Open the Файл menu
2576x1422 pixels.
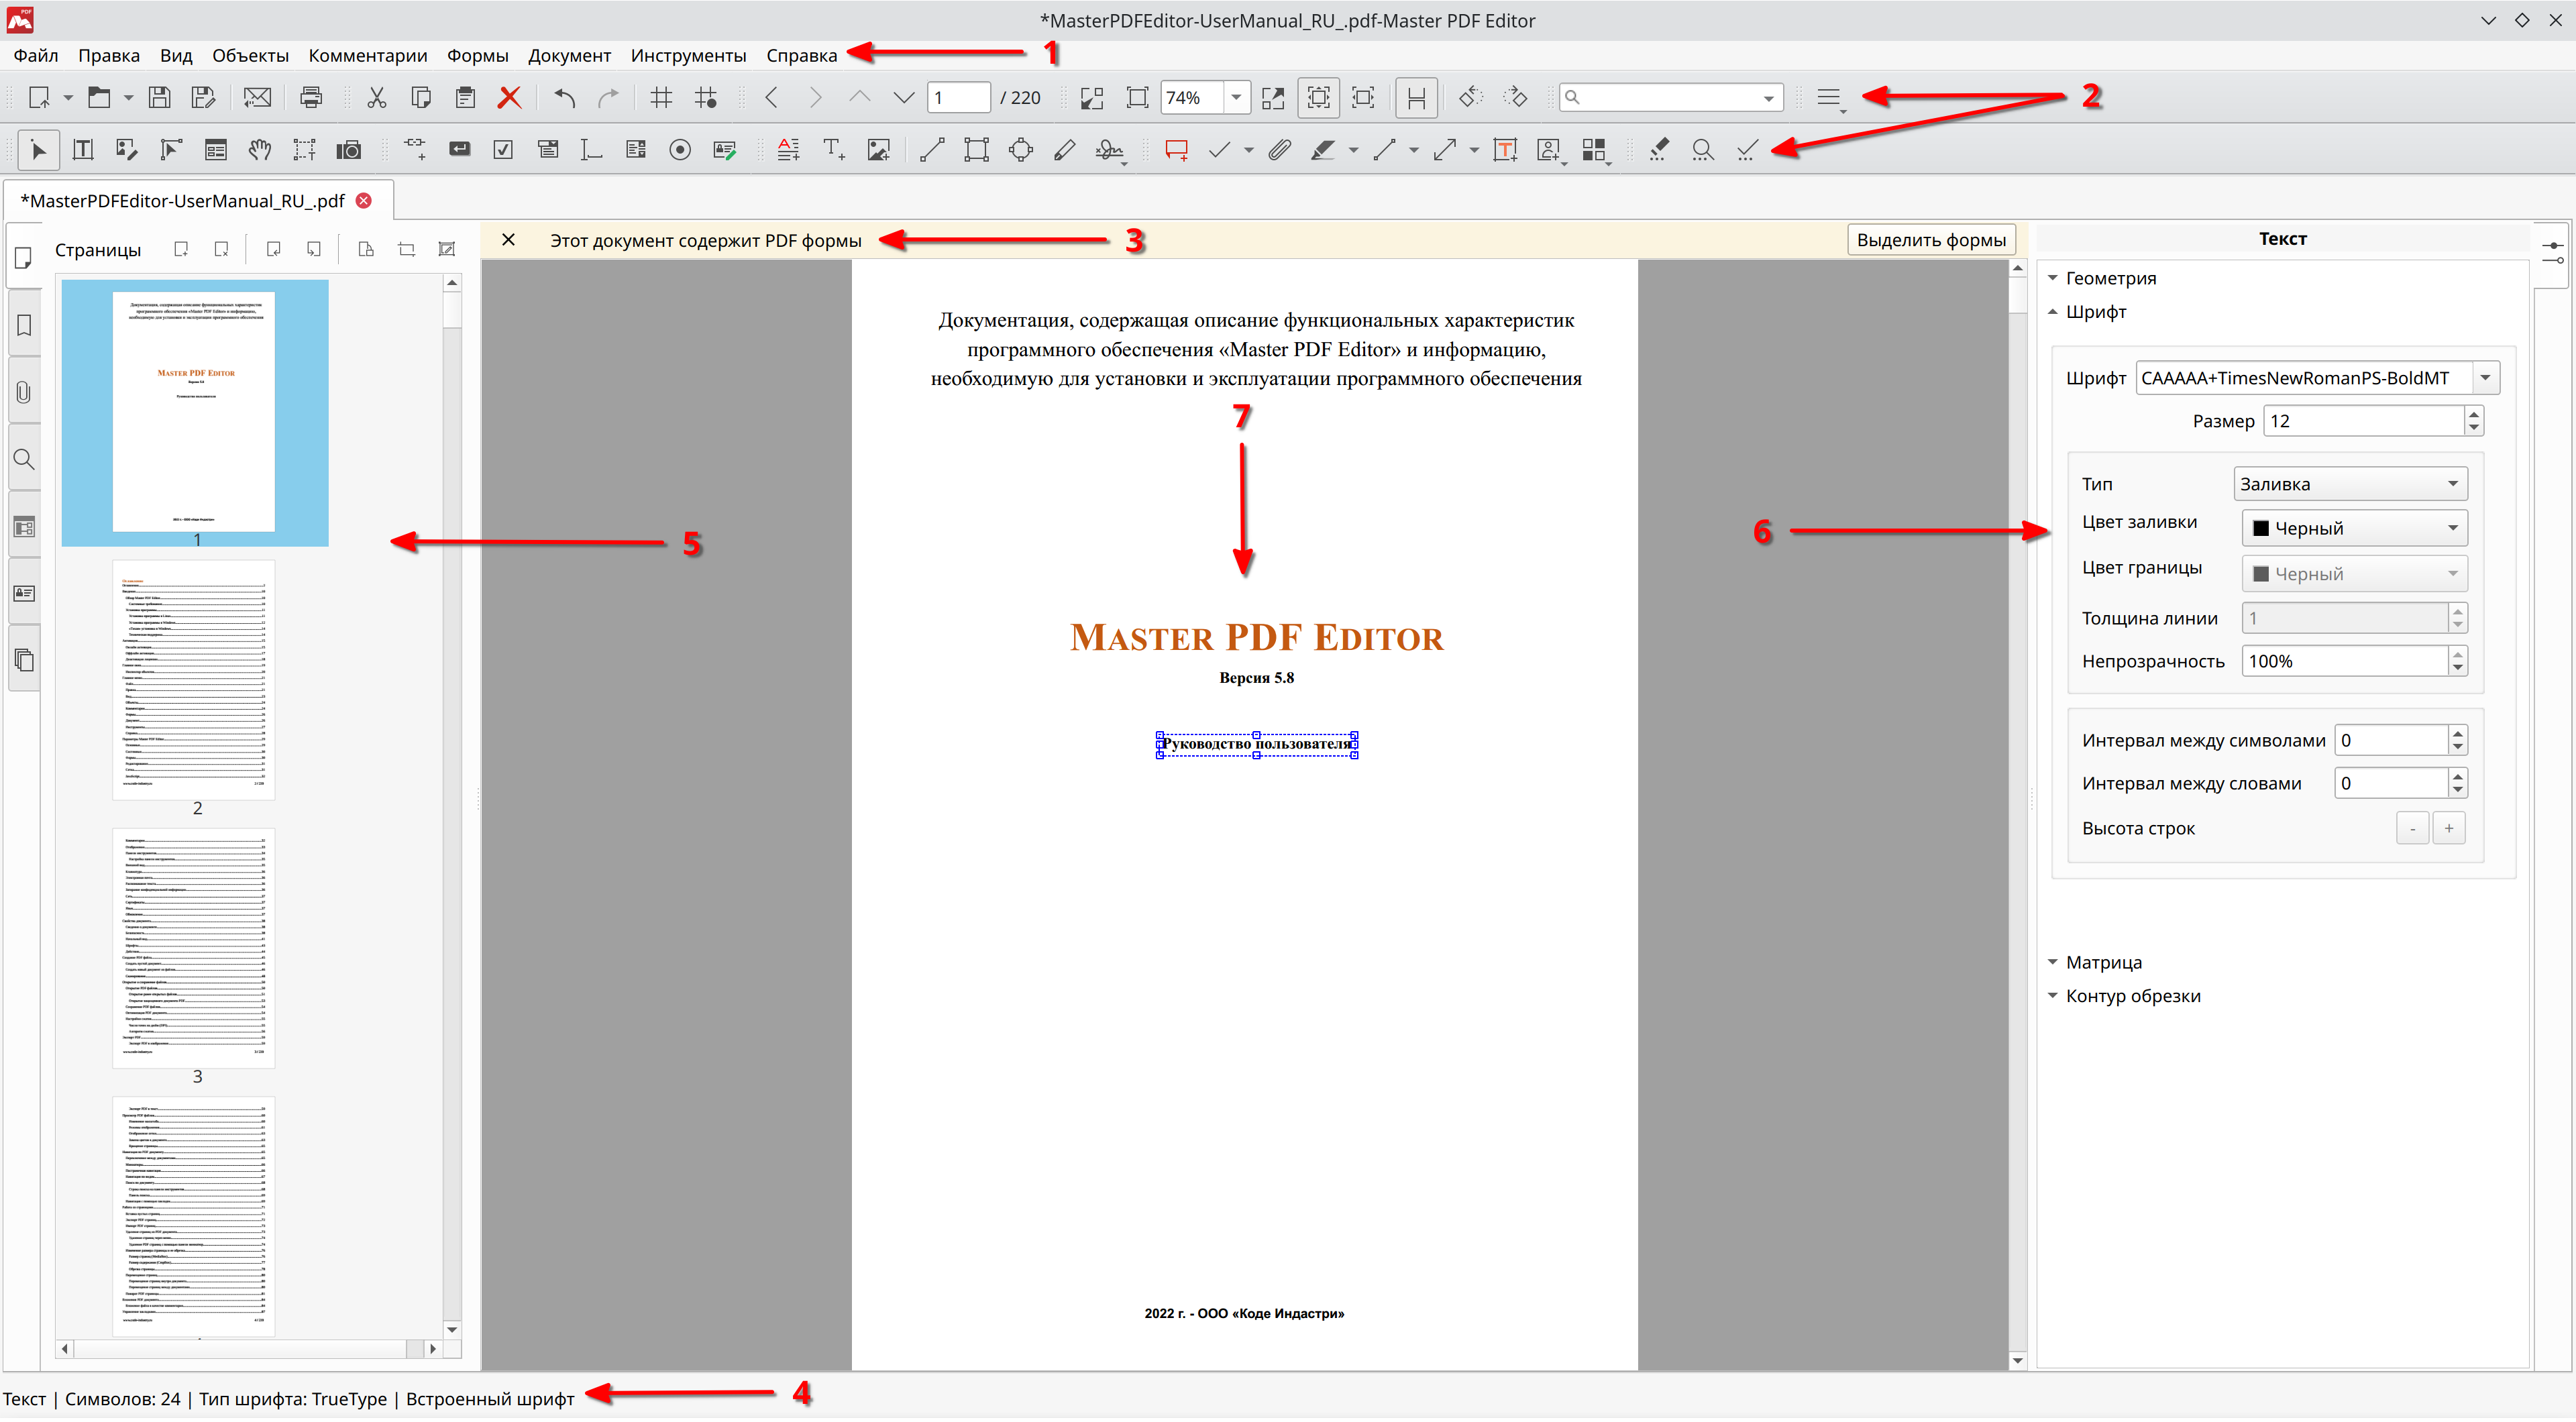pyautogui.click(x=36, y=56)
